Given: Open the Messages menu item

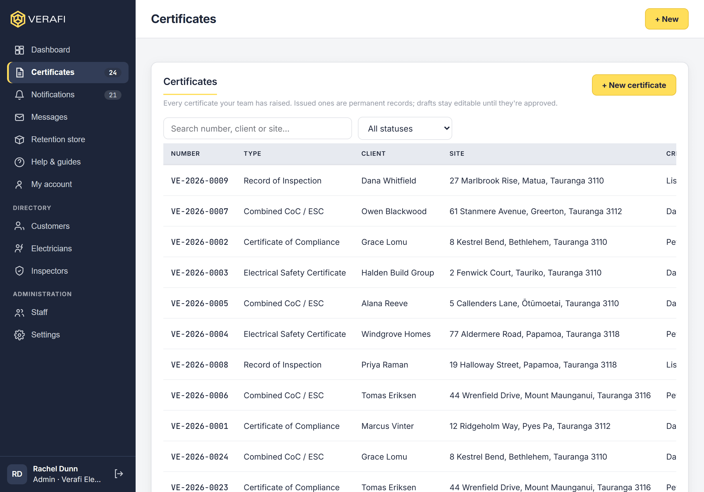Looking at the screenshot, I should coord(68,117).
